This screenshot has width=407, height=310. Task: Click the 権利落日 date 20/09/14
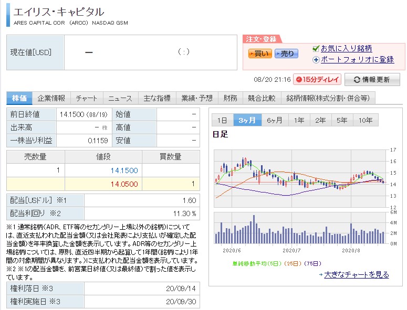pyautogui.click(x=181, y=288)
